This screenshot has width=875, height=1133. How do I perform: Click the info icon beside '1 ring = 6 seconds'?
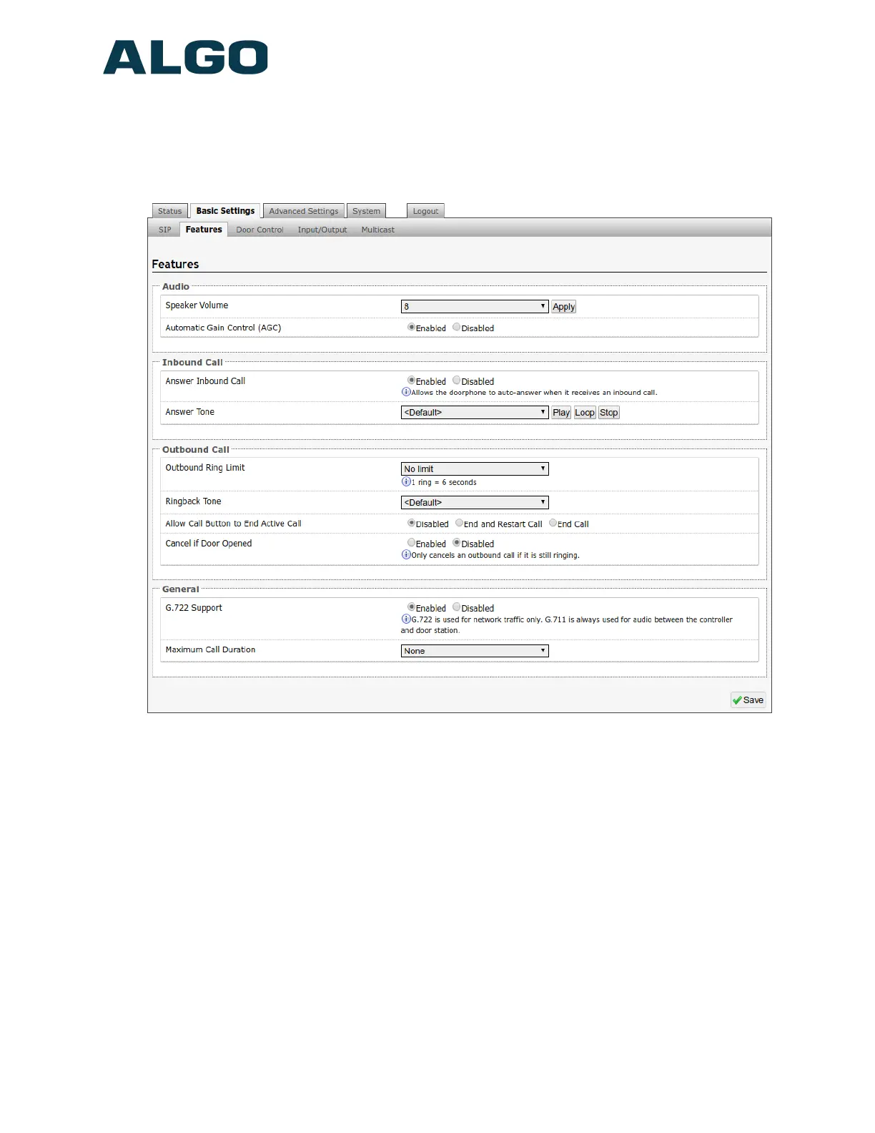(406, 482)
